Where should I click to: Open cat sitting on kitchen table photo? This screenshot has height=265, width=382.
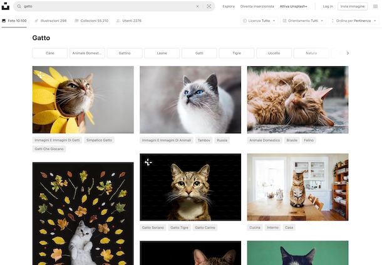pos(297,187)
